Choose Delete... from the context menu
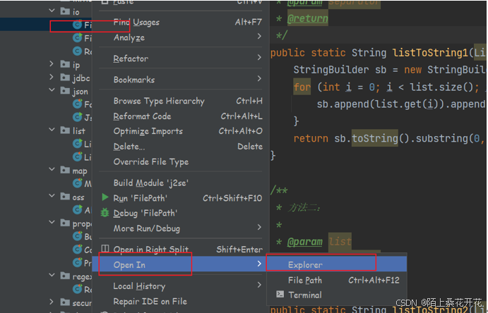The height and width of the screenshot is (313, 488). 181,146
